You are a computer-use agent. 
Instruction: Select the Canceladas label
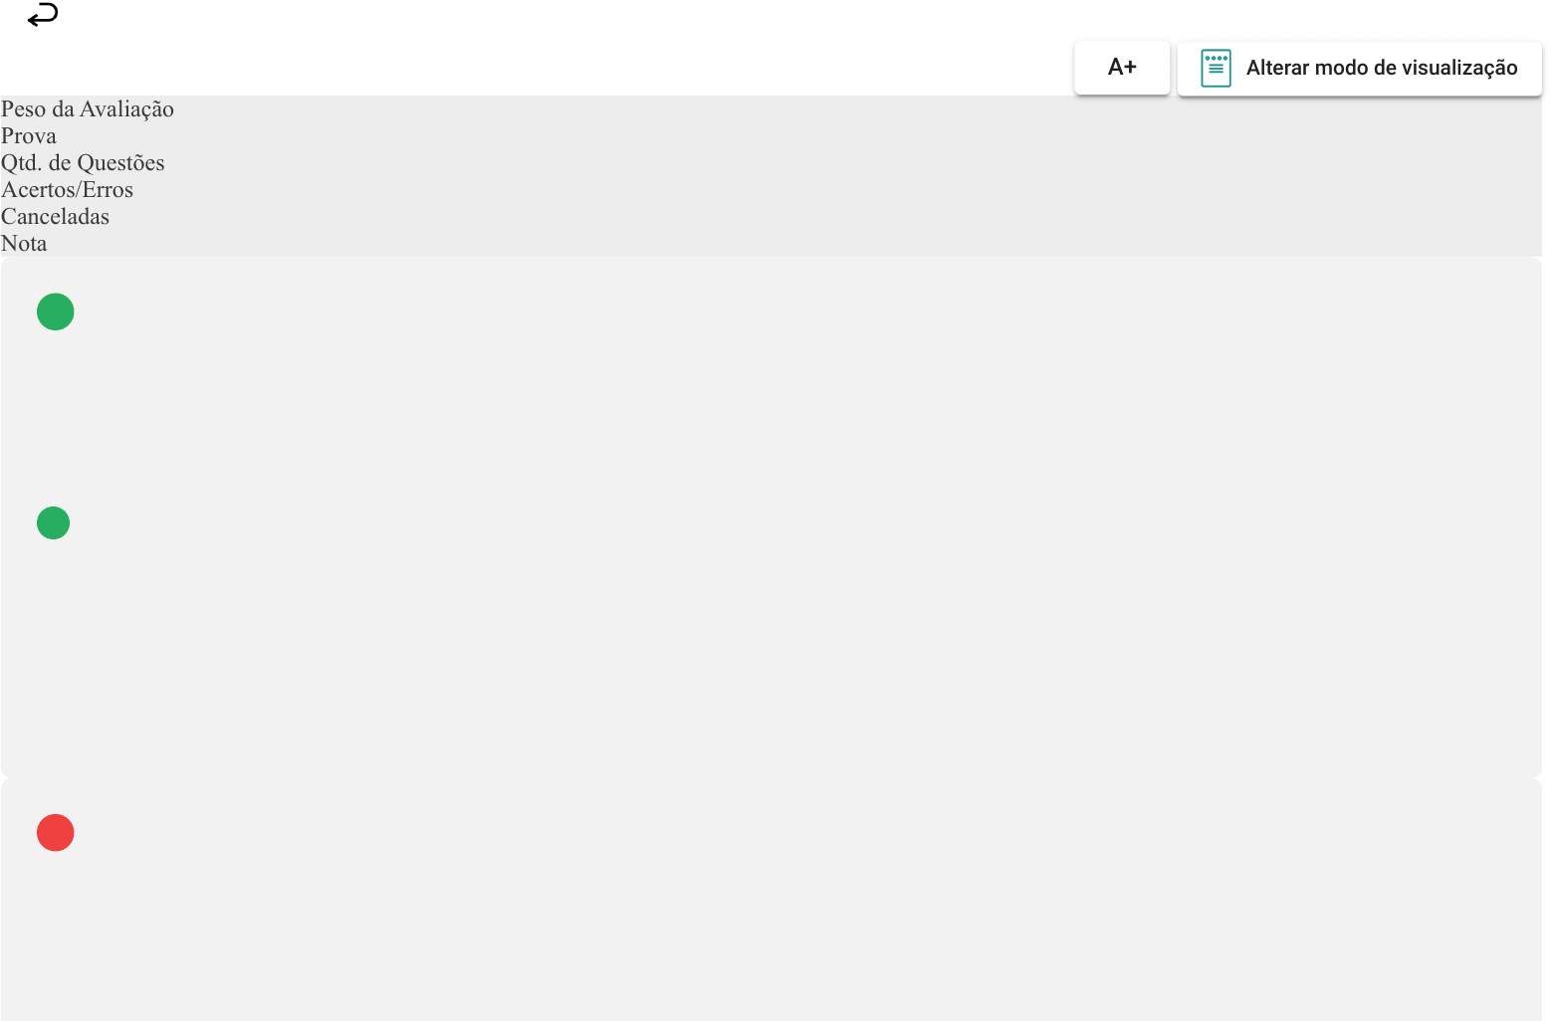pos(55,217)
